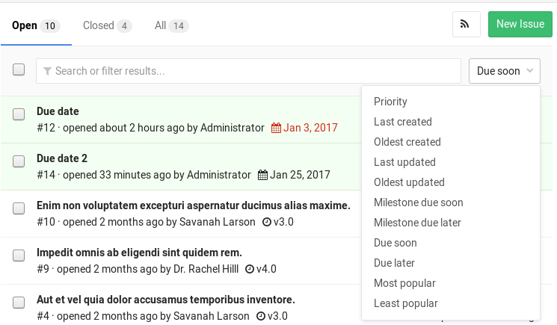
Task: Click the calendar icon beside Jan 25, 2017
Action: pos(262,175)
